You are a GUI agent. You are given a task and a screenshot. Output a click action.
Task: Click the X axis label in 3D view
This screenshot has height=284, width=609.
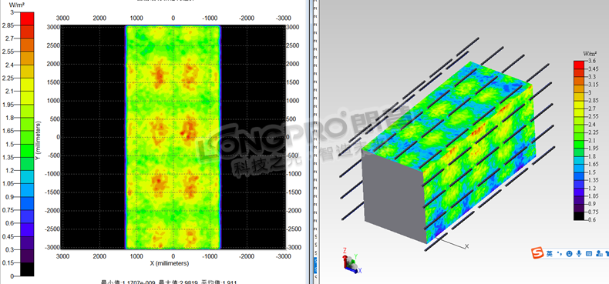click(467, 246)
